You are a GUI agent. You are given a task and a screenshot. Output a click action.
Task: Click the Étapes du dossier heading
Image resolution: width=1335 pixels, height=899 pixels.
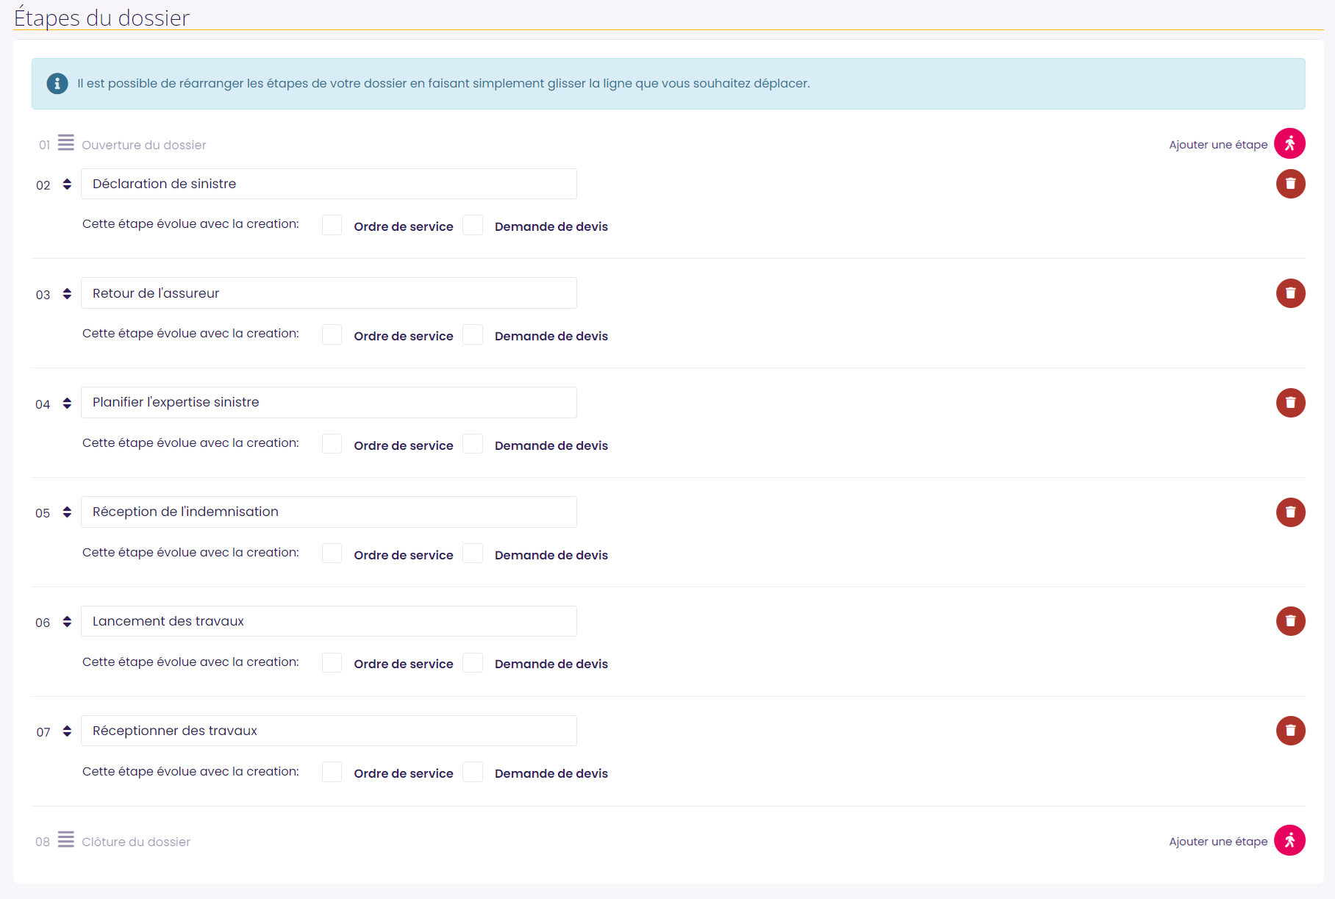point(101,17)
